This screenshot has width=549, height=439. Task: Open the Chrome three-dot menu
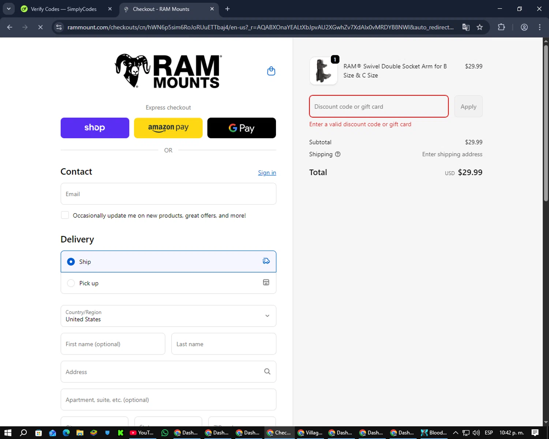pyautogui.click(x=539, y=27)
